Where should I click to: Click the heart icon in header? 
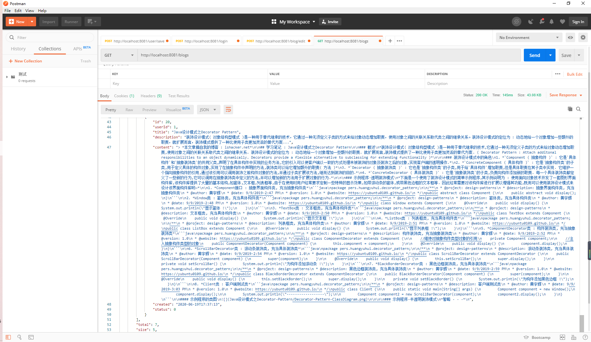[x=562, y=22]
